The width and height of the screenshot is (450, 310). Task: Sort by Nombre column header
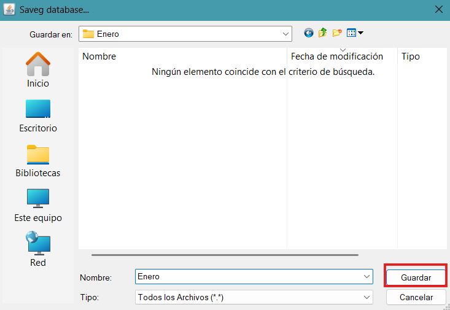pyautogui.click(x=99, y=56)
